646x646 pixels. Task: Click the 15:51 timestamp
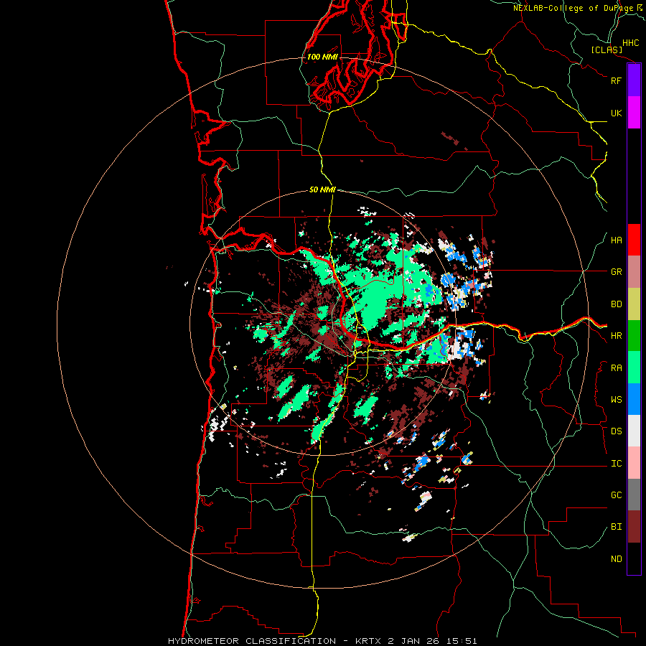[x=462, y=641]
